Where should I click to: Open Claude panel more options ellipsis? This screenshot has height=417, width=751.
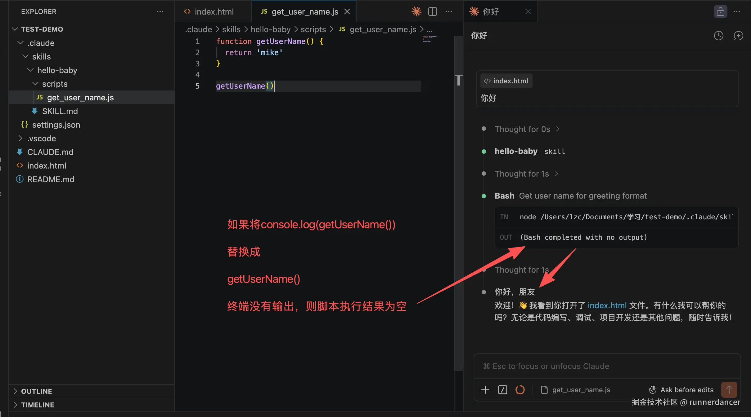coord(737,11)
